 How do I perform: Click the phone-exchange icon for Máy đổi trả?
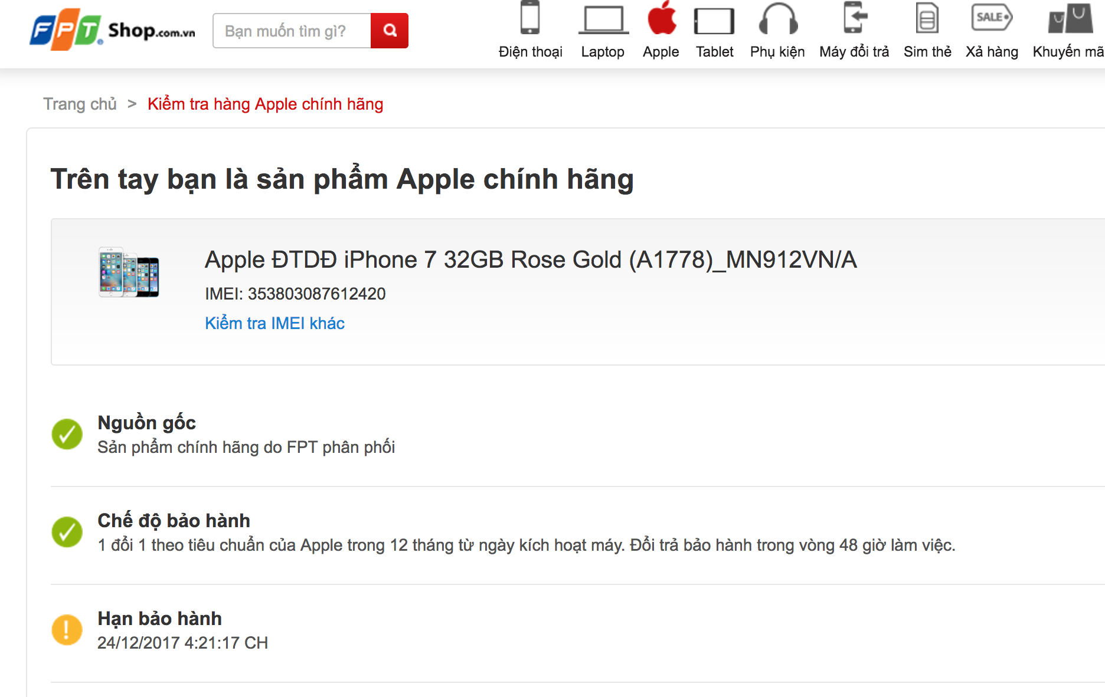[x=855, y=18]
